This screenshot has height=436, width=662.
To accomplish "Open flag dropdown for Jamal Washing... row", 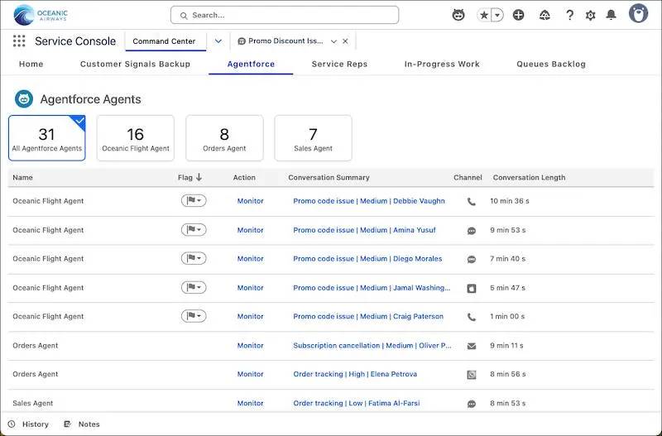I will (x=194, y=287).
